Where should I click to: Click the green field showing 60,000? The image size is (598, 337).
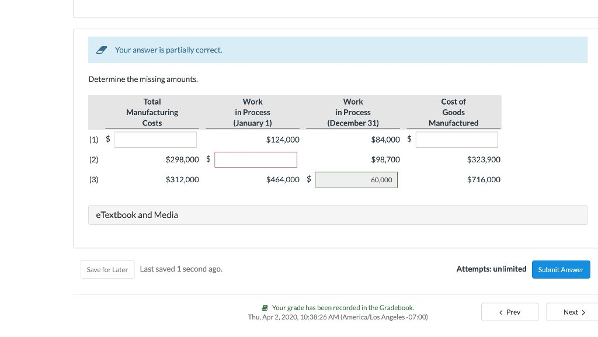(x=356, y=180)
